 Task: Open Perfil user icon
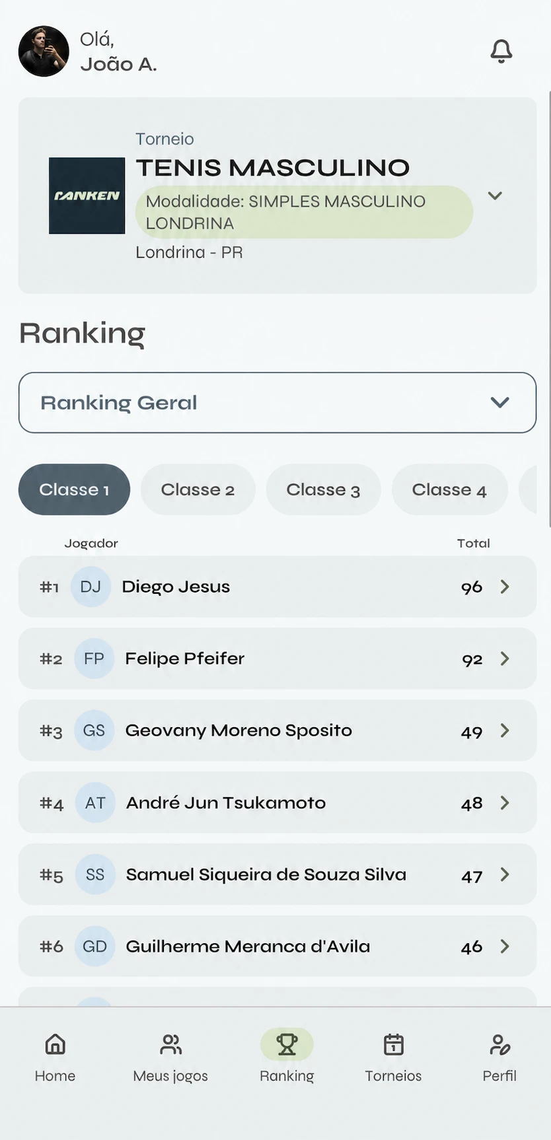click(x=499, y=1044)
